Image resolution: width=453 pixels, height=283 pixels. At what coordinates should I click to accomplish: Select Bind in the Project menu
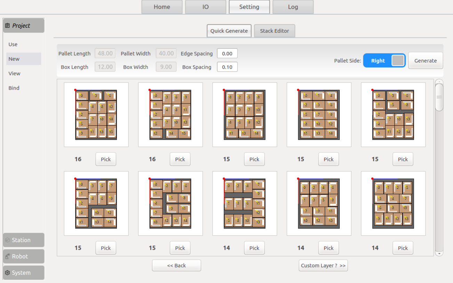pos(24,88)
